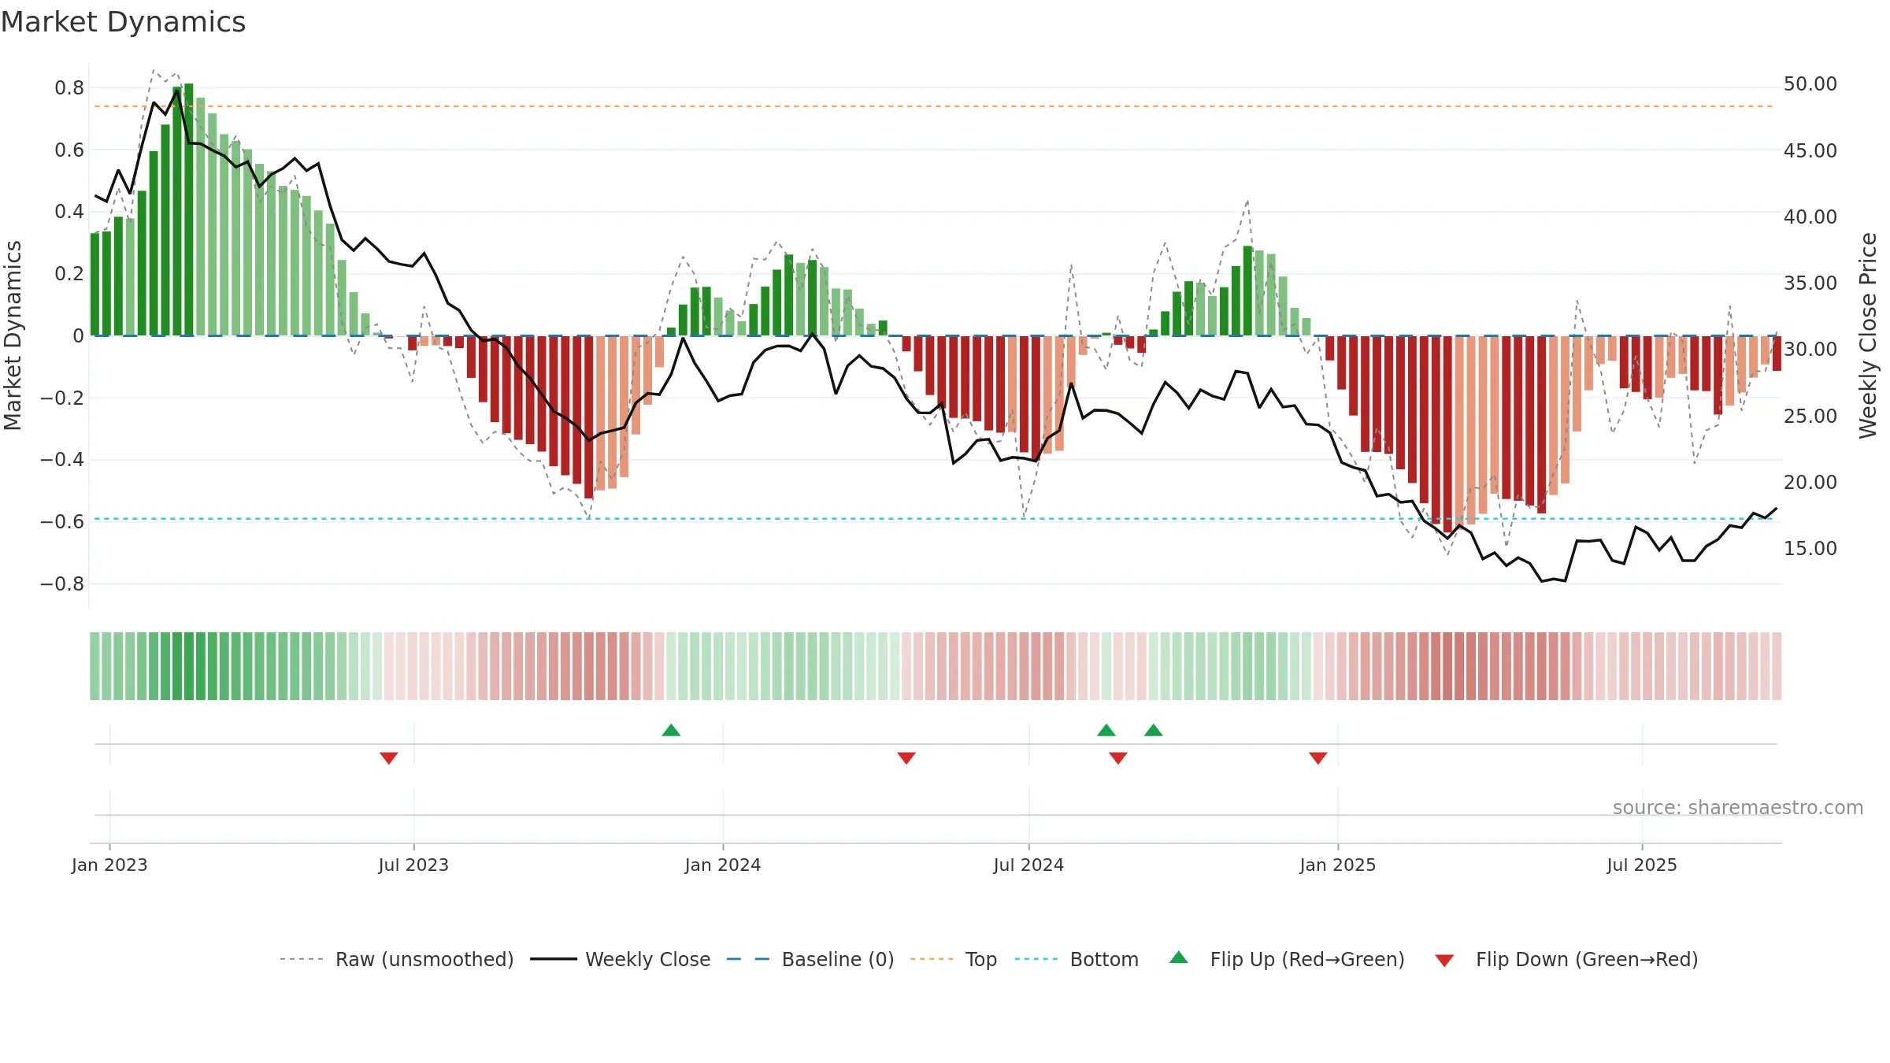1890x1063 pixels.
Task: Click the 40.00 price tick on the right axis
Action: click(x=1810, y=217)
